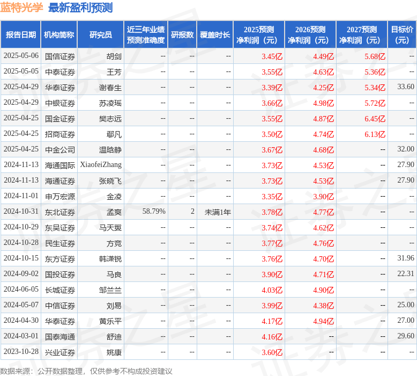
Task: Click 兴业证券 institution name
Action: [60, 352]
